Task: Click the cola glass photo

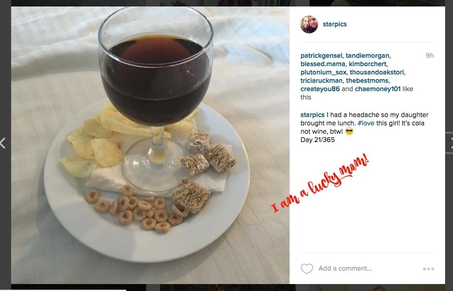Action: (x=150, y=145)
